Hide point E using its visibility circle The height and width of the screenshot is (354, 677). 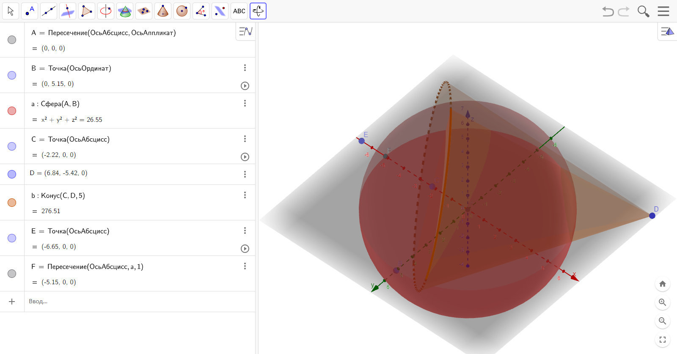(x=12, y=238)
